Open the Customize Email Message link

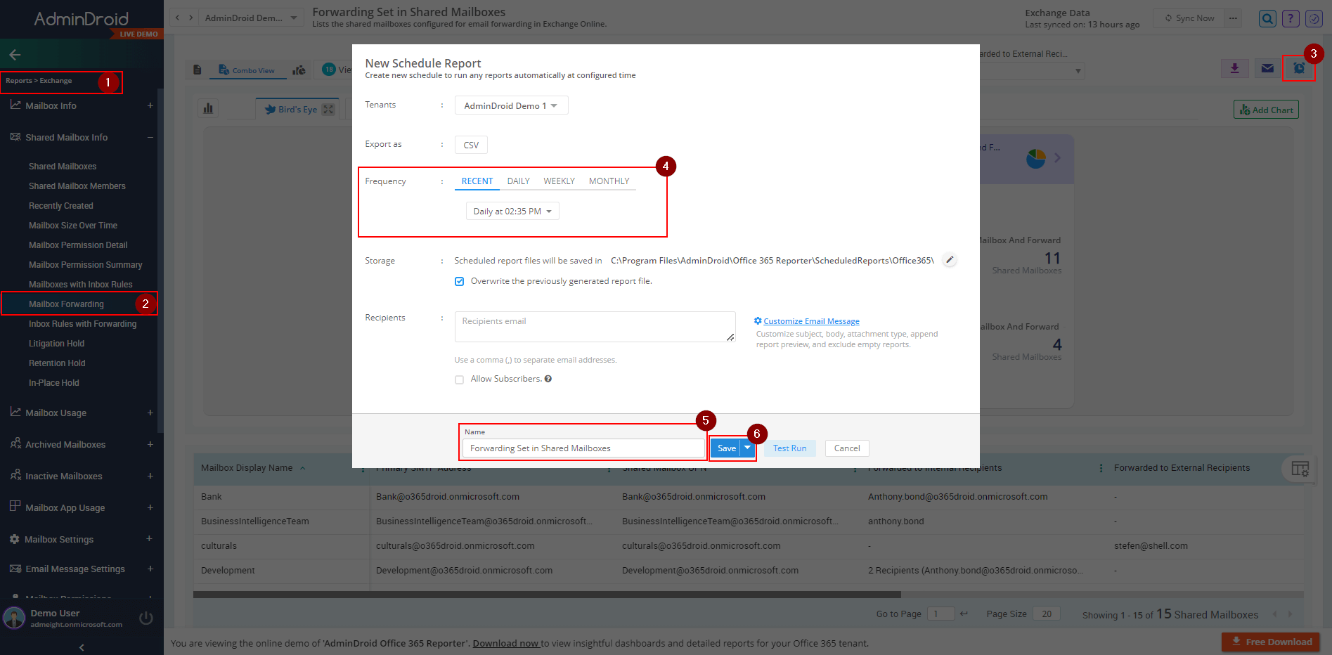811,320
